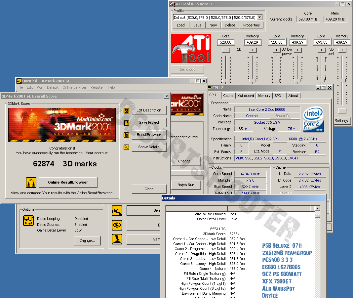Switch to the CPU tab in CPU-Z

click(213, 95)
